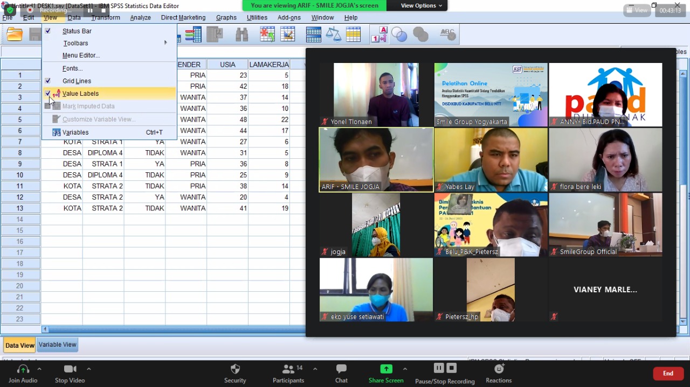Open the Zoom Security shield icon
Screen dimensions: 690x387
pos(235,374)
